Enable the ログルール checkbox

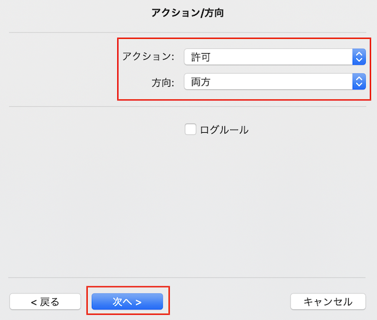(190, 129)
